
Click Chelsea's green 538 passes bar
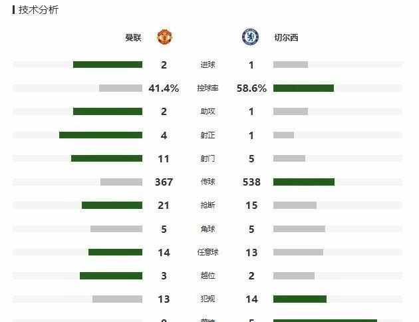[x=304, y=182]
